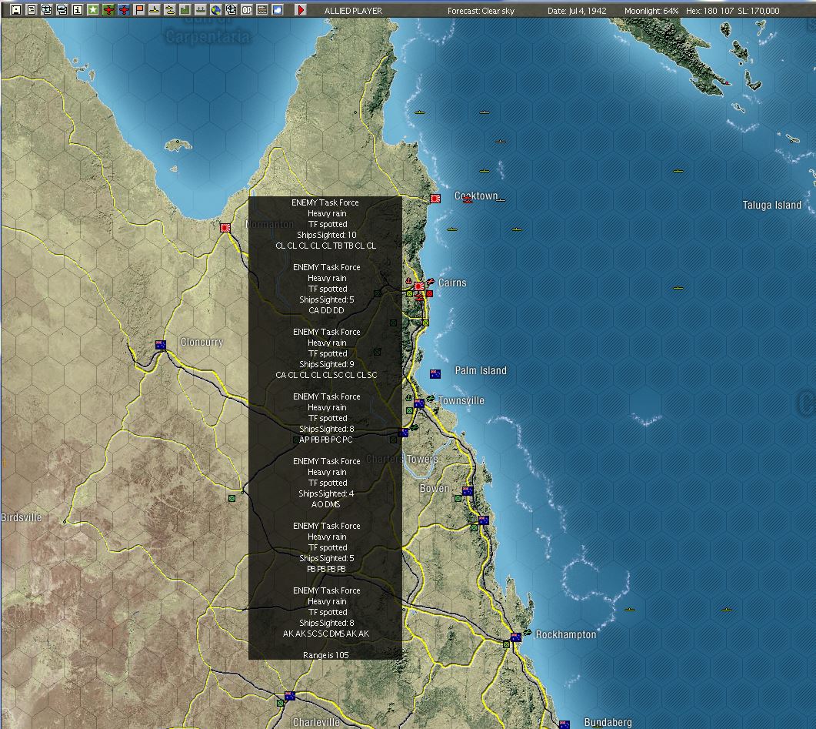Click 'Range is 105' in the popup
The height and width of the screenshot is (729, 816).
(326, 655)
